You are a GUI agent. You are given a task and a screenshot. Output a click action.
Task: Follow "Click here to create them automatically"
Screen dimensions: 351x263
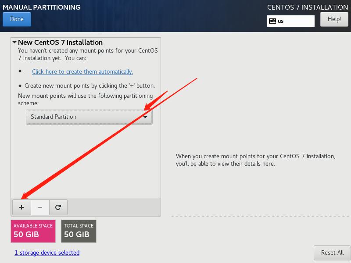(82, 71)
